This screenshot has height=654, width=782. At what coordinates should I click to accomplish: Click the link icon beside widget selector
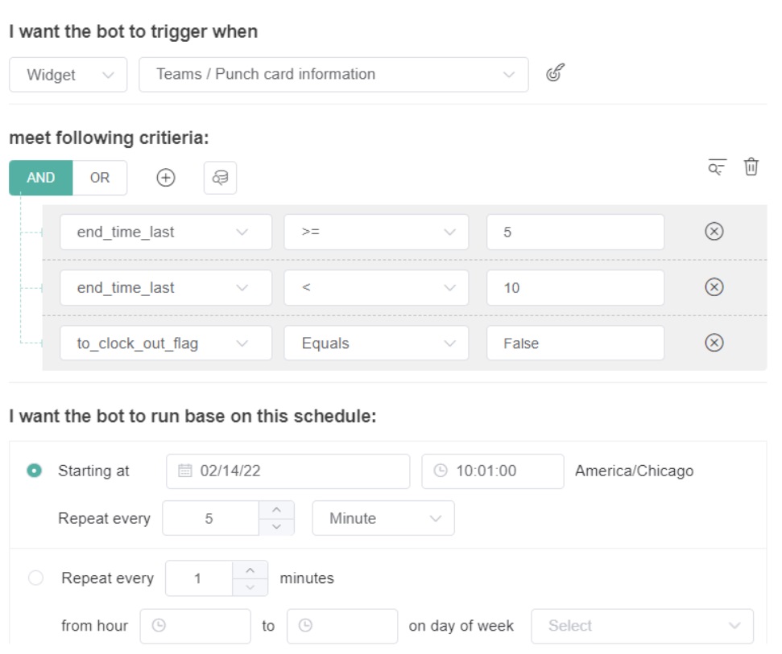[x=554, y=73]
